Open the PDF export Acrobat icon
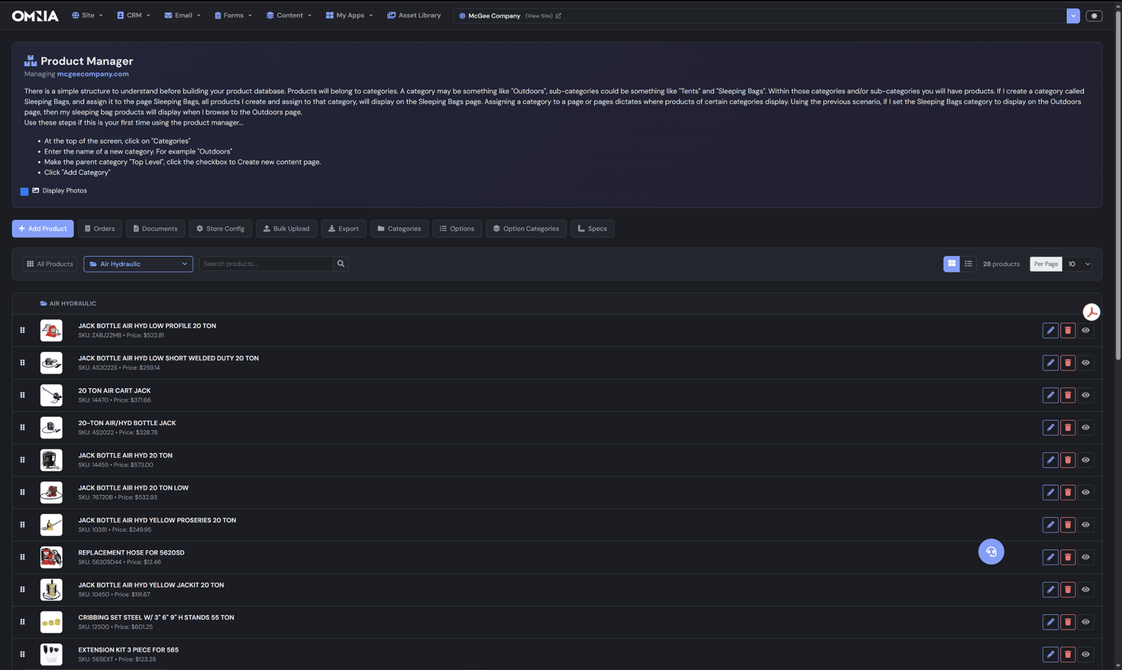 click(x=1091, y=312)
